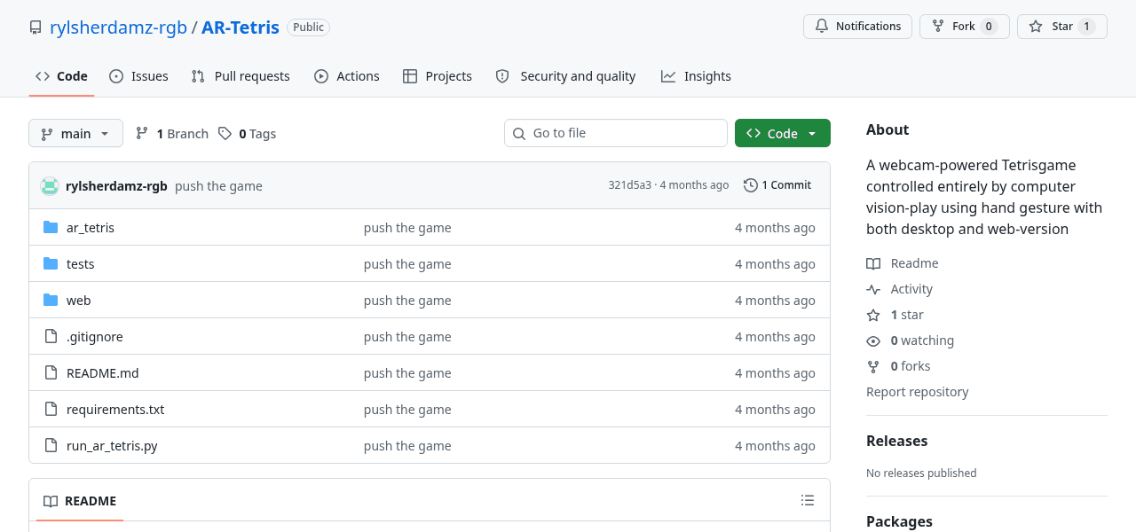Click the Report repository link
Image resolution: width=1136 pixels, height=532 pixels.
point(918,392)
